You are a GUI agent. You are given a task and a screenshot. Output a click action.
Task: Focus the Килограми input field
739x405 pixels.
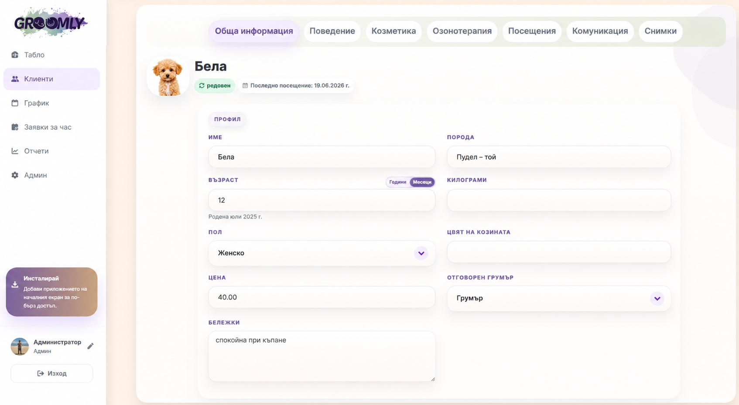(559, 200)
